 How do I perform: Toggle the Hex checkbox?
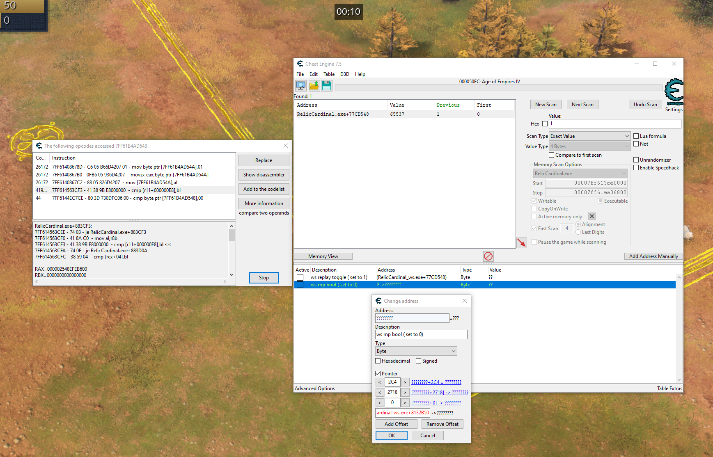[x=545, y=124]
